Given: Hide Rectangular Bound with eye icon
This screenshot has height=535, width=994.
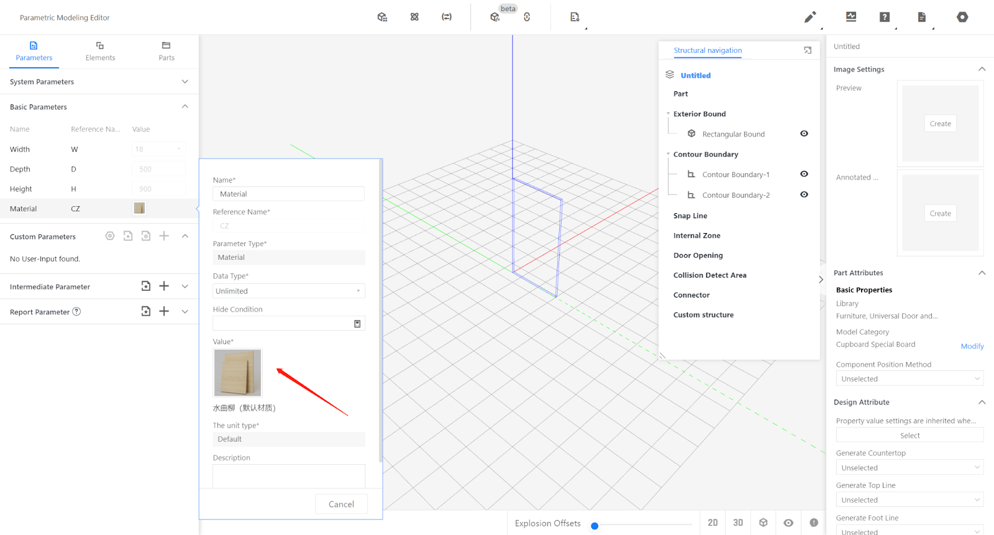Looking at the screenshot, I should (804, 134).
